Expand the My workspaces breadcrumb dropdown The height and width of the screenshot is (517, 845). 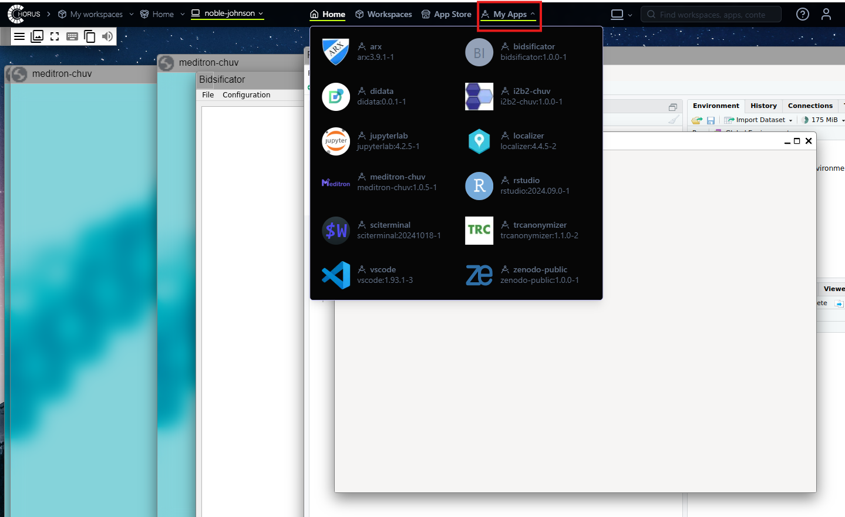click(x=132, y=14)
